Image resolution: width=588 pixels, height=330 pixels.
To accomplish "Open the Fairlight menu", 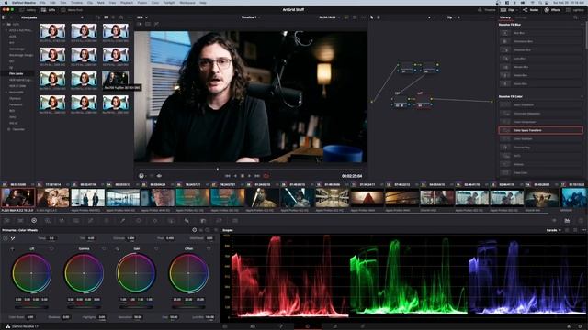I will (x=169, y=2).
